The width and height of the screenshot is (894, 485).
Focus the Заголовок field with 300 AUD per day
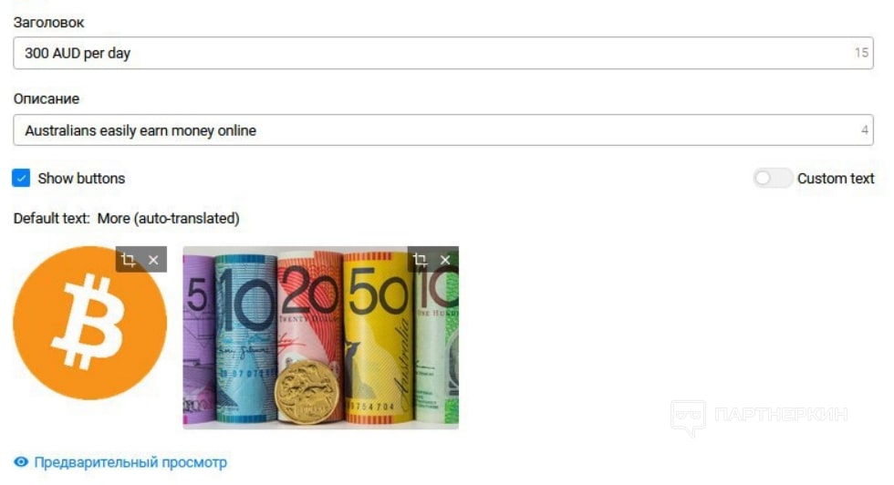[443, 53]
